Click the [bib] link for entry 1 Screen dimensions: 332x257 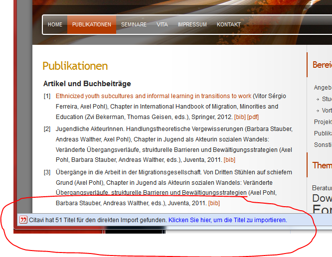point(239,117)
